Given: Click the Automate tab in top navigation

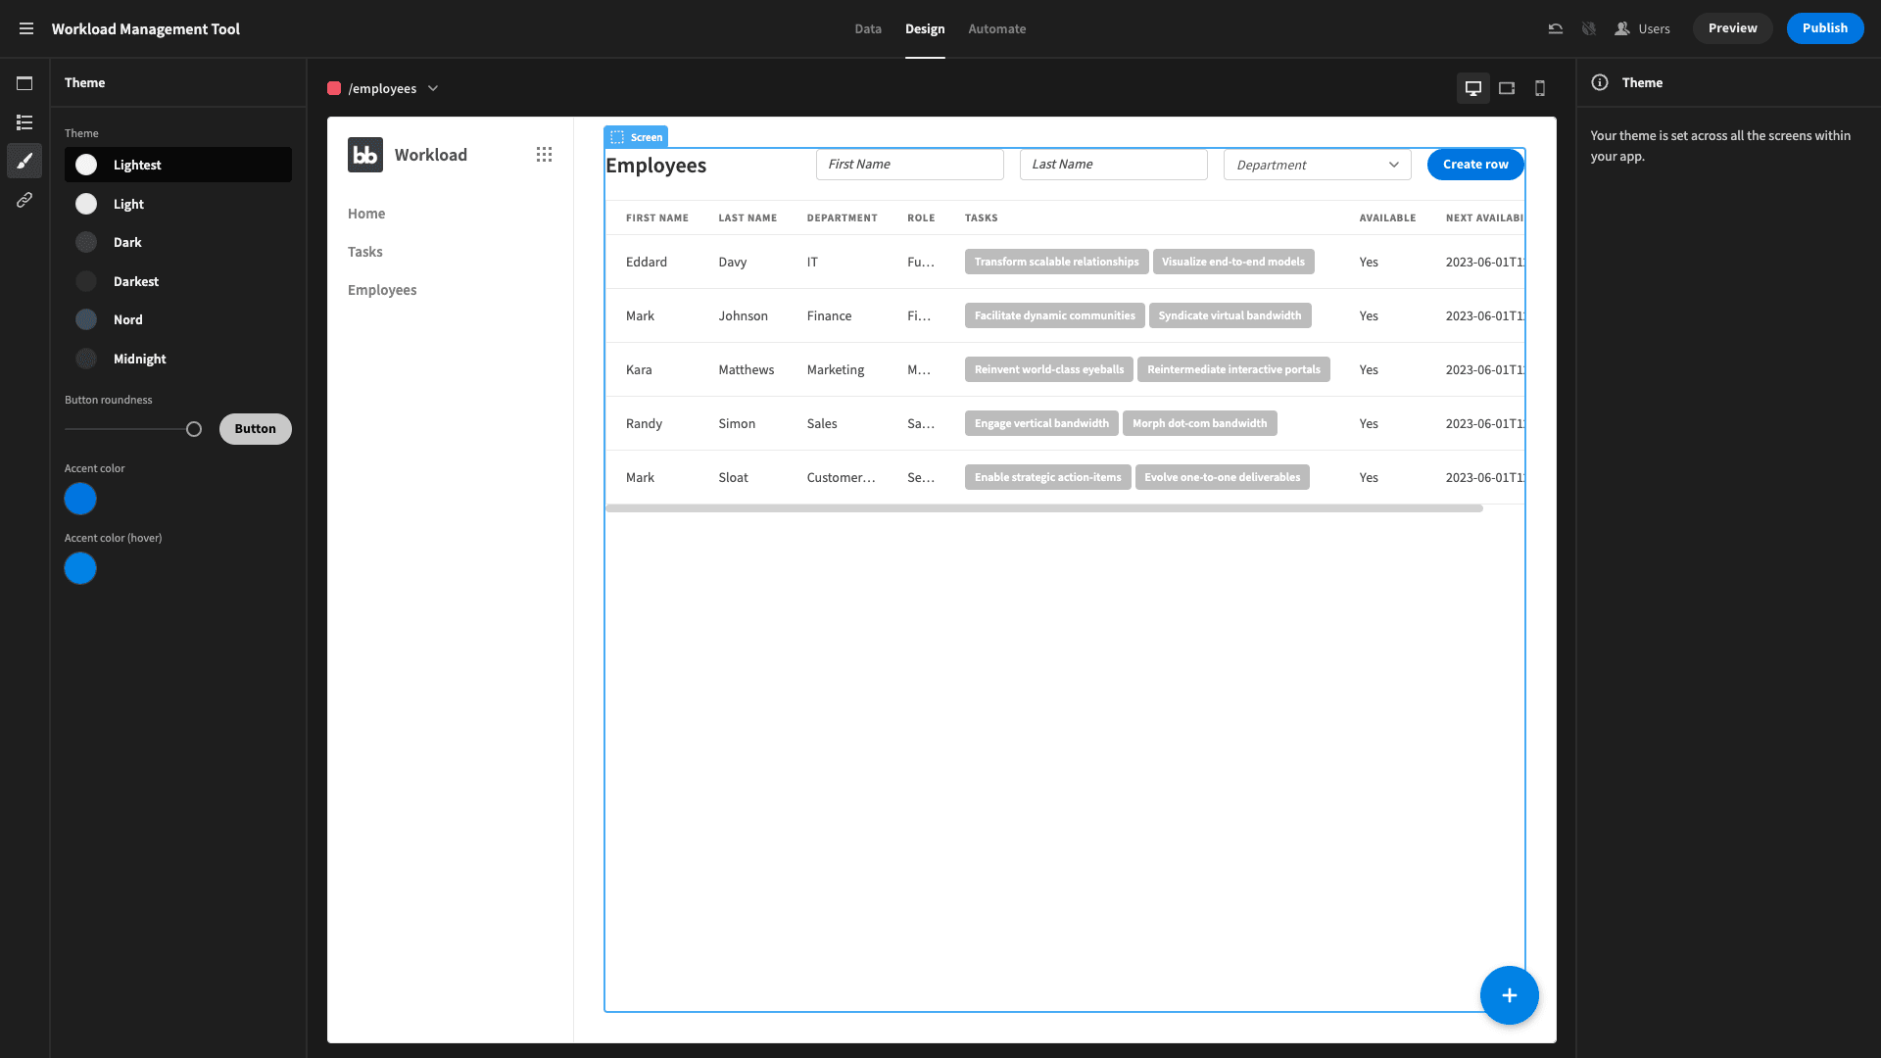Looking at the screenshot, I should [x=998, y=29].
